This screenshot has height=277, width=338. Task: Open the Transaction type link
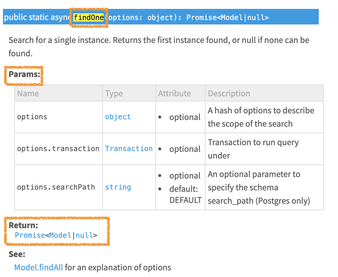point(129,148)
